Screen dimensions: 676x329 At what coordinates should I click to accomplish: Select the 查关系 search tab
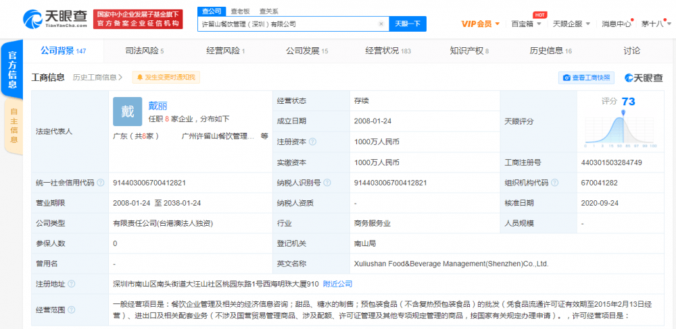coord(268,11)
